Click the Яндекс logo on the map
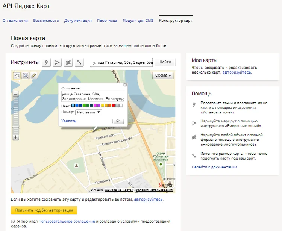Viewport: 282px width, 231px height. coord(166,185)
